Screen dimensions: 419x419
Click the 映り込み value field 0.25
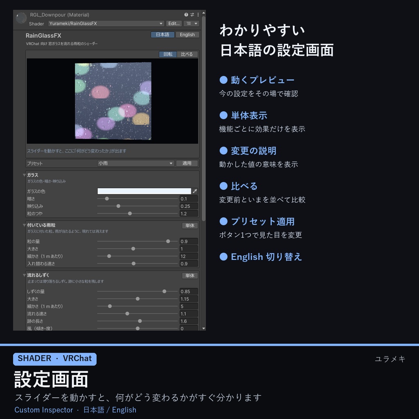tap(189, 206)
